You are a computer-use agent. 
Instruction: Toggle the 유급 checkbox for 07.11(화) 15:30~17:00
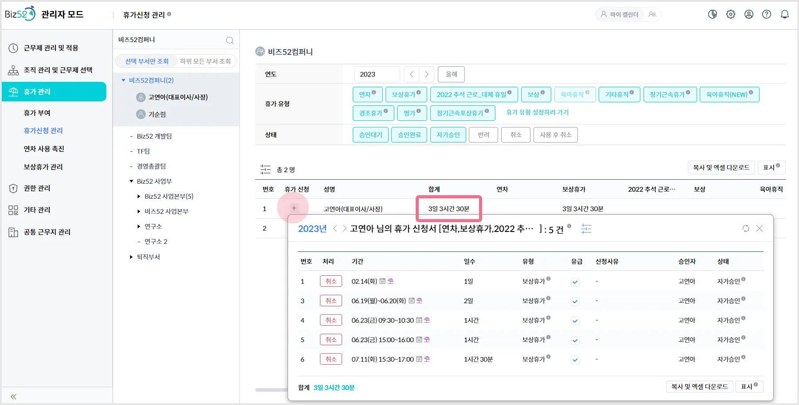click(575, 360)
